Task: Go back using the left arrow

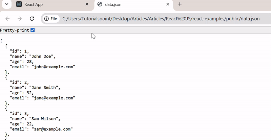Action: pos(7,19)
